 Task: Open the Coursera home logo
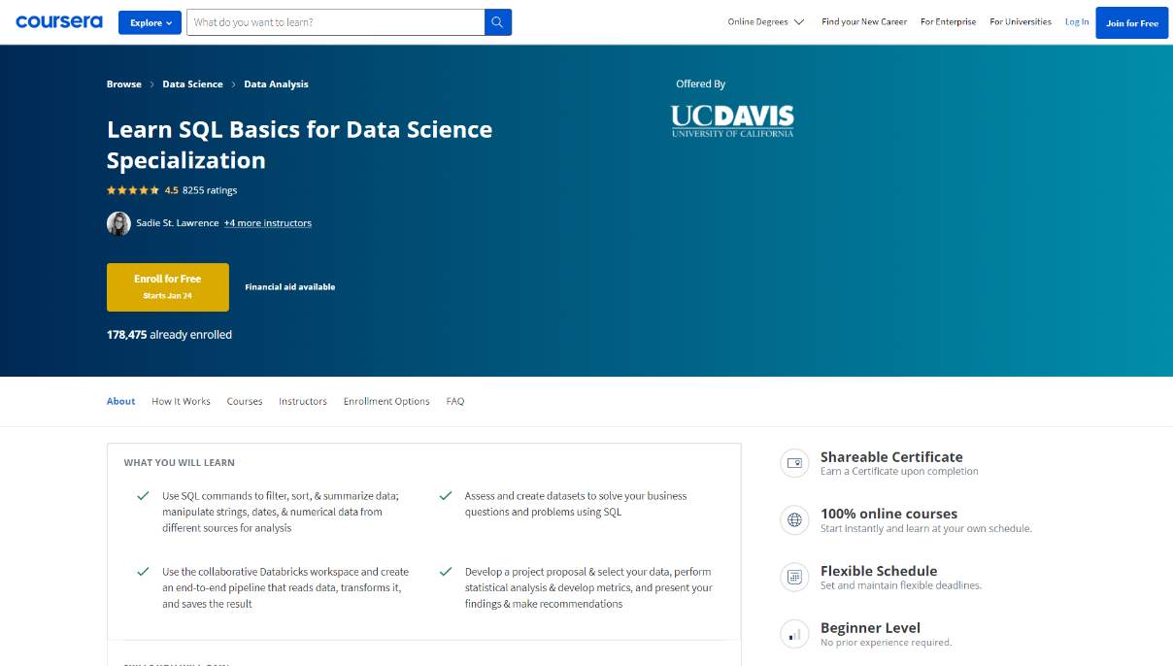(59, 21)
